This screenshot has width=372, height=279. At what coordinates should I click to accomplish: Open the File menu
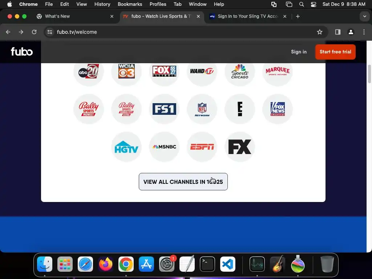49,4
